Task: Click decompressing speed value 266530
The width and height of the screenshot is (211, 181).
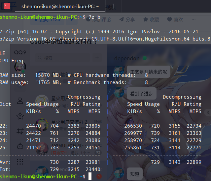Action: 133,126
